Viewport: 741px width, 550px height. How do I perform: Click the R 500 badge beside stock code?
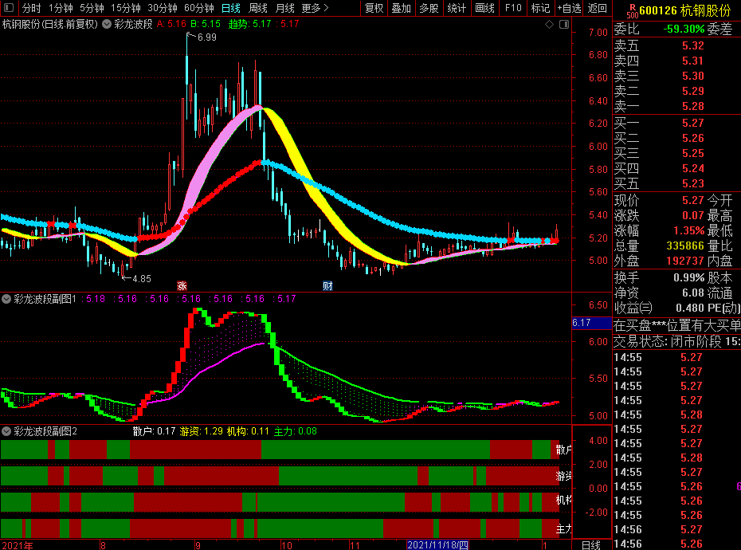(632, 9)
